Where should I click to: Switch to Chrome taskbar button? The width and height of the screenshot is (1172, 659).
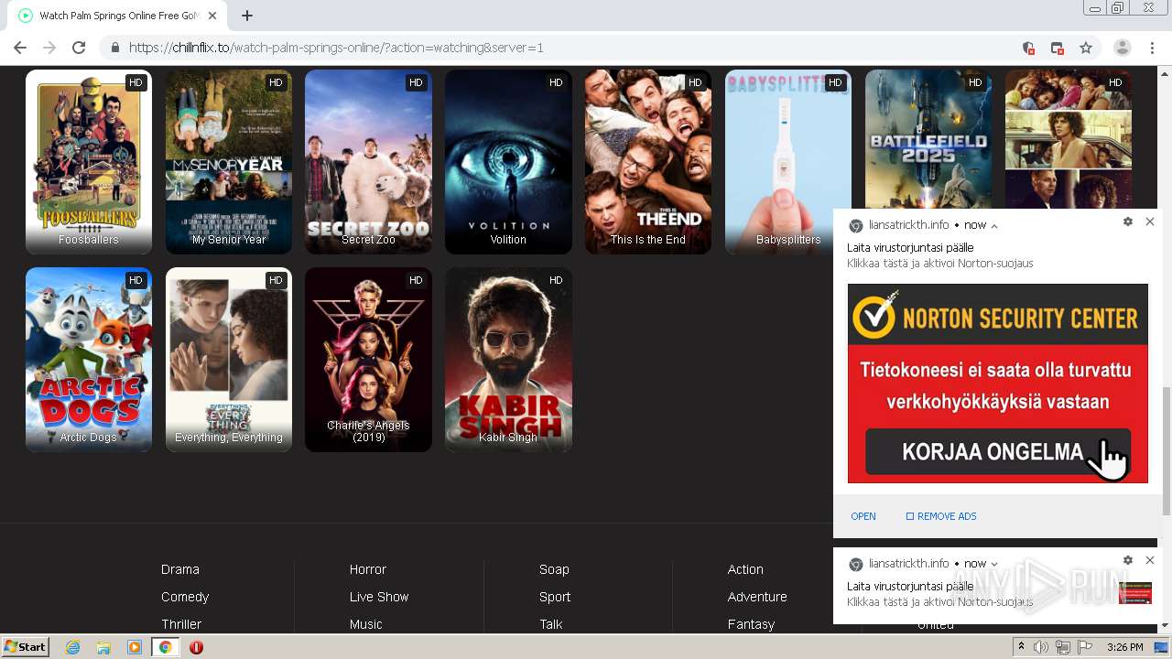[166, 647]
